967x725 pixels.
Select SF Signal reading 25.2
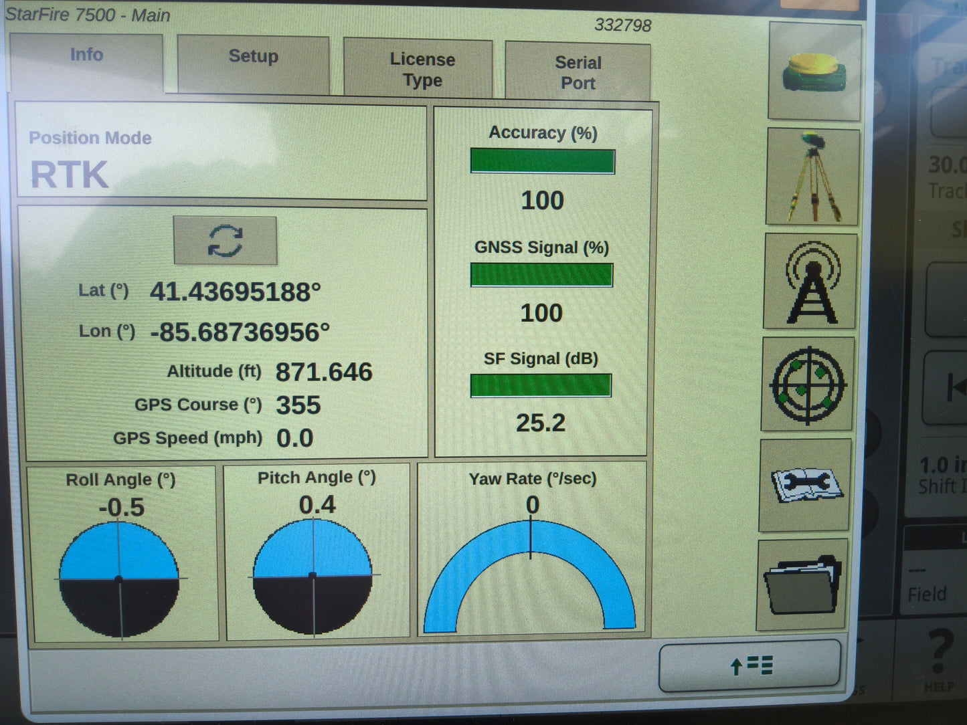[541, 423]
